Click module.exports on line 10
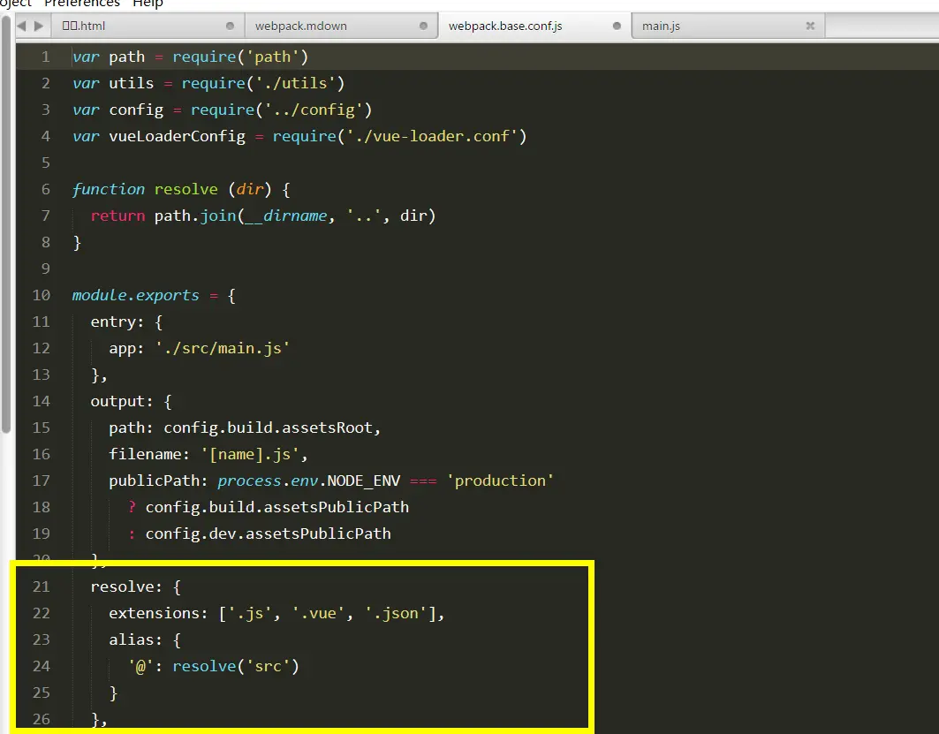 pos(135,295)
